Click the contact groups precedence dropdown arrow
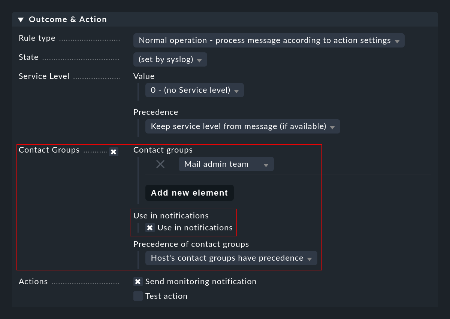Viewport: 450px width, 319px height. point(310,258)
